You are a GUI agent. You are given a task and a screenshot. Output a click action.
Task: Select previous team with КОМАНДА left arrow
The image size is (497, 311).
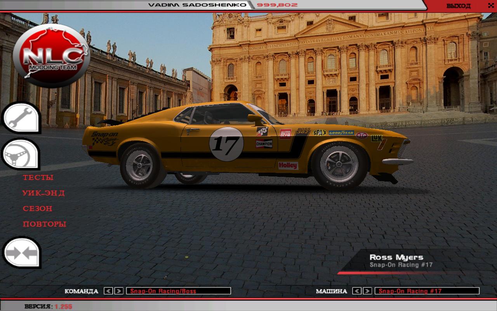109,291
